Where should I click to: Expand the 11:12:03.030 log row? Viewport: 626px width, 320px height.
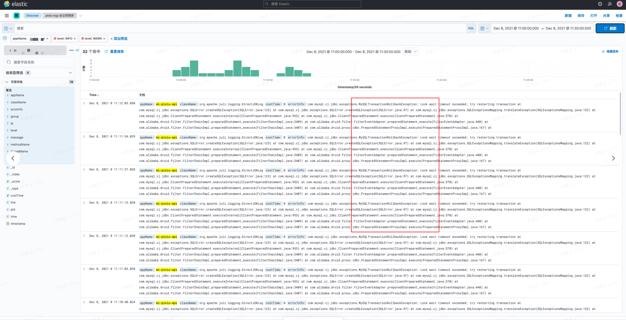pyautogui.click(x=84, y=103)
